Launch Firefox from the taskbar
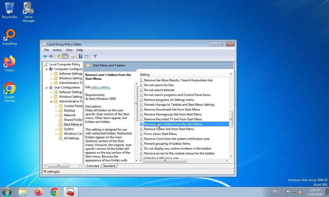This screenshot has width=329, height=197. pos(39,192)
